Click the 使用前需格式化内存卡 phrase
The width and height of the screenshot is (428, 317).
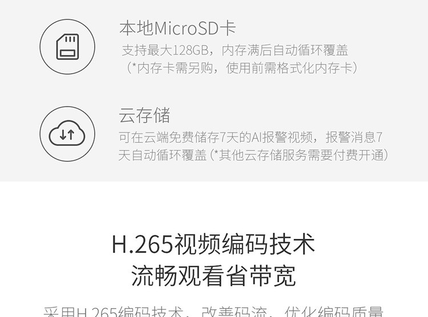289,68
